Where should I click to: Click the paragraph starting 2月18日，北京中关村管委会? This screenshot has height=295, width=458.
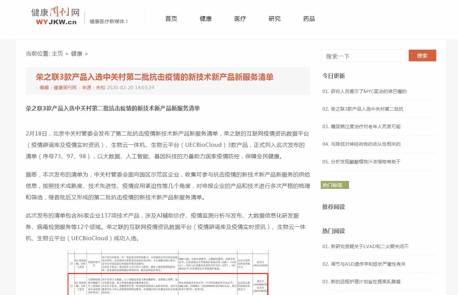[x=168, y=145]
